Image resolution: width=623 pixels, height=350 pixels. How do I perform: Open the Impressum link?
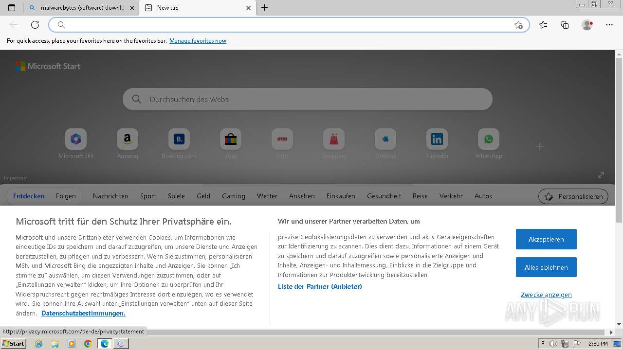pos(16,178)
